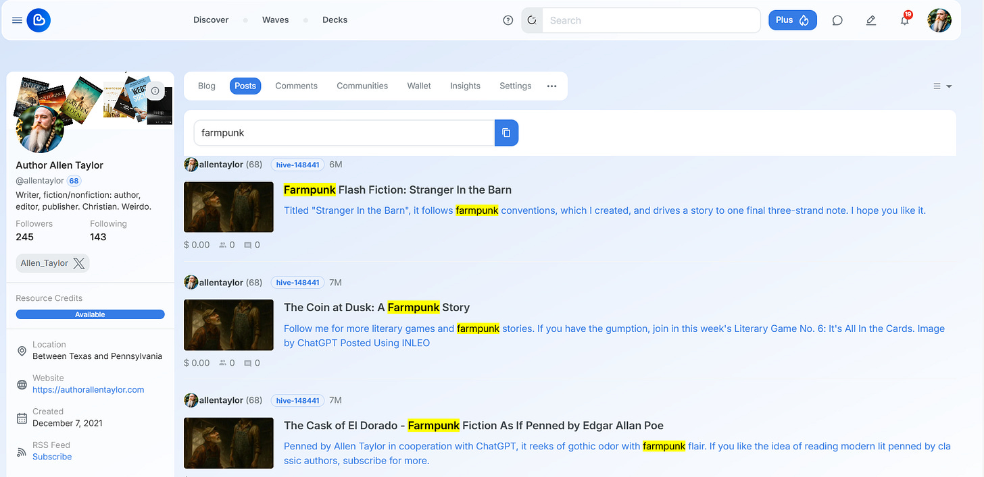Viewport: 984px width, 477px height.
Task: Click the farmpunk filter input field
Action: [x=345, y=133]
